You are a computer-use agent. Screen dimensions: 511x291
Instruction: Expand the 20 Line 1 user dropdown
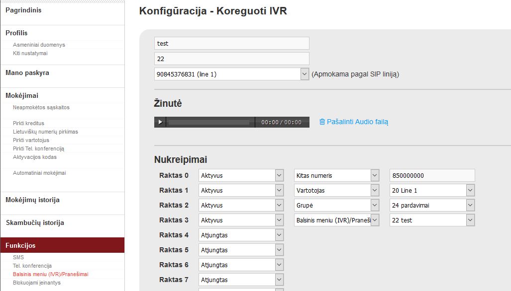pos(432,191)
